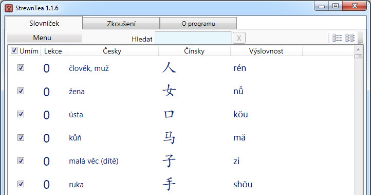Screen dimensions: 371x195
Task: Select the Chinese character for ústa
Action: (169, 114)
